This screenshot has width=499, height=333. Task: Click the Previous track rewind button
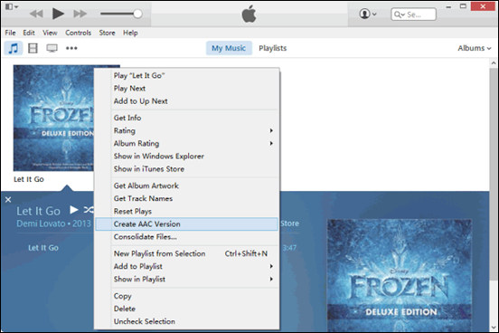[x=36, y=14]
